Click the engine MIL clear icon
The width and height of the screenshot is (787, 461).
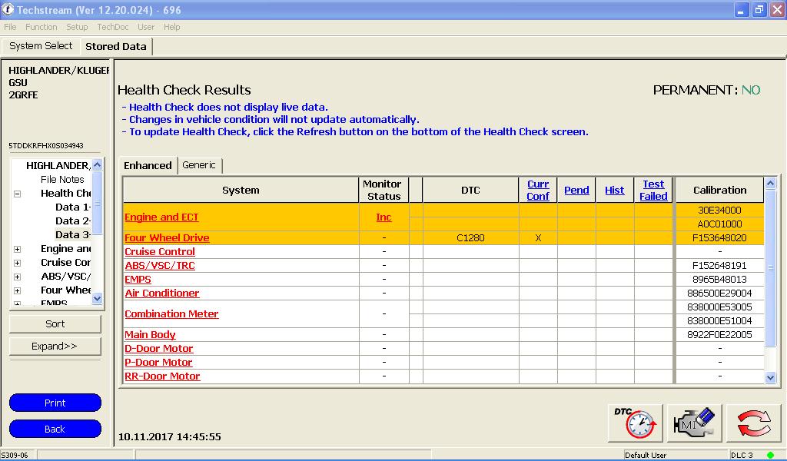pos(694,423)
